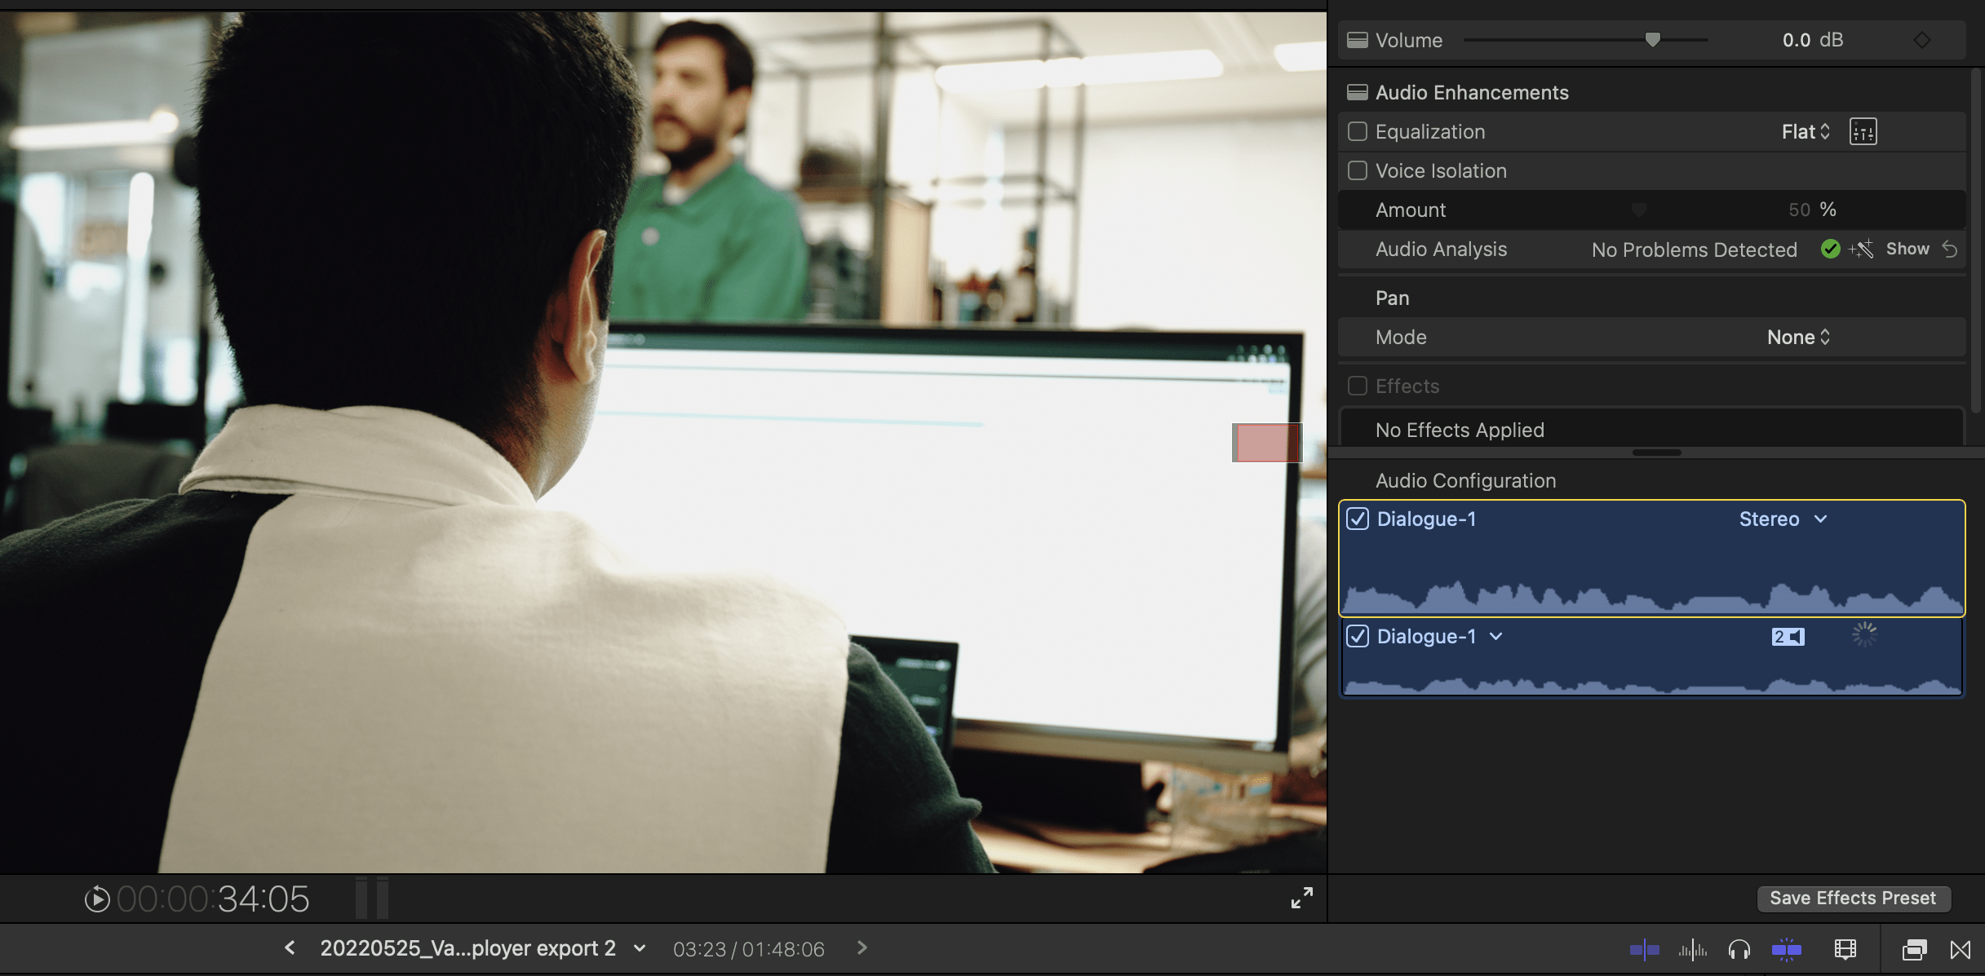Viewport: 1985px width, 976px height.
Task: Click the project title '20220525_Va...ployer export 2'
Action: coord(467,948)
